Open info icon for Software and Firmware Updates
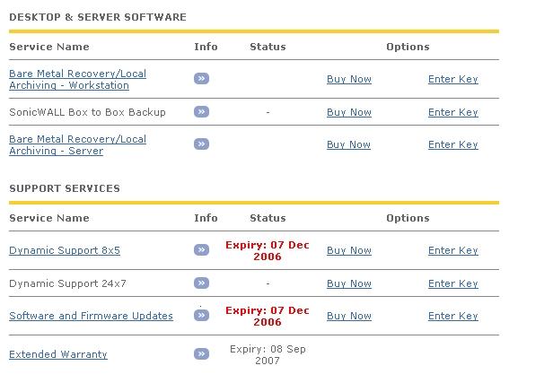 click(201, 315)
